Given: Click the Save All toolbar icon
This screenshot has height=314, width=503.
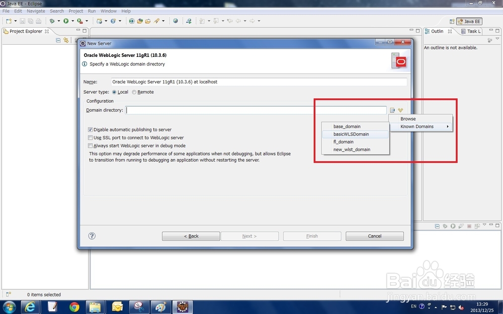Looking at the screenshot, I should pyautogui.click(x=31, y=21).
